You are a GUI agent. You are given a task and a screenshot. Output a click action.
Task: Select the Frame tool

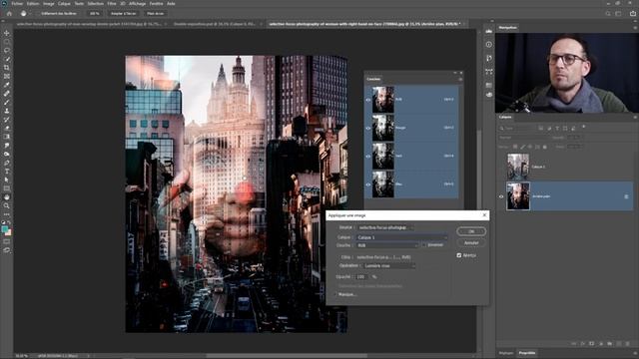[x=7, y=76]
